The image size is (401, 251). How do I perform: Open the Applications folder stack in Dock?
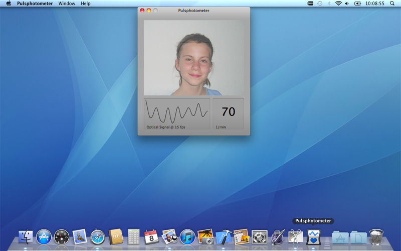[x=340, y=237]
